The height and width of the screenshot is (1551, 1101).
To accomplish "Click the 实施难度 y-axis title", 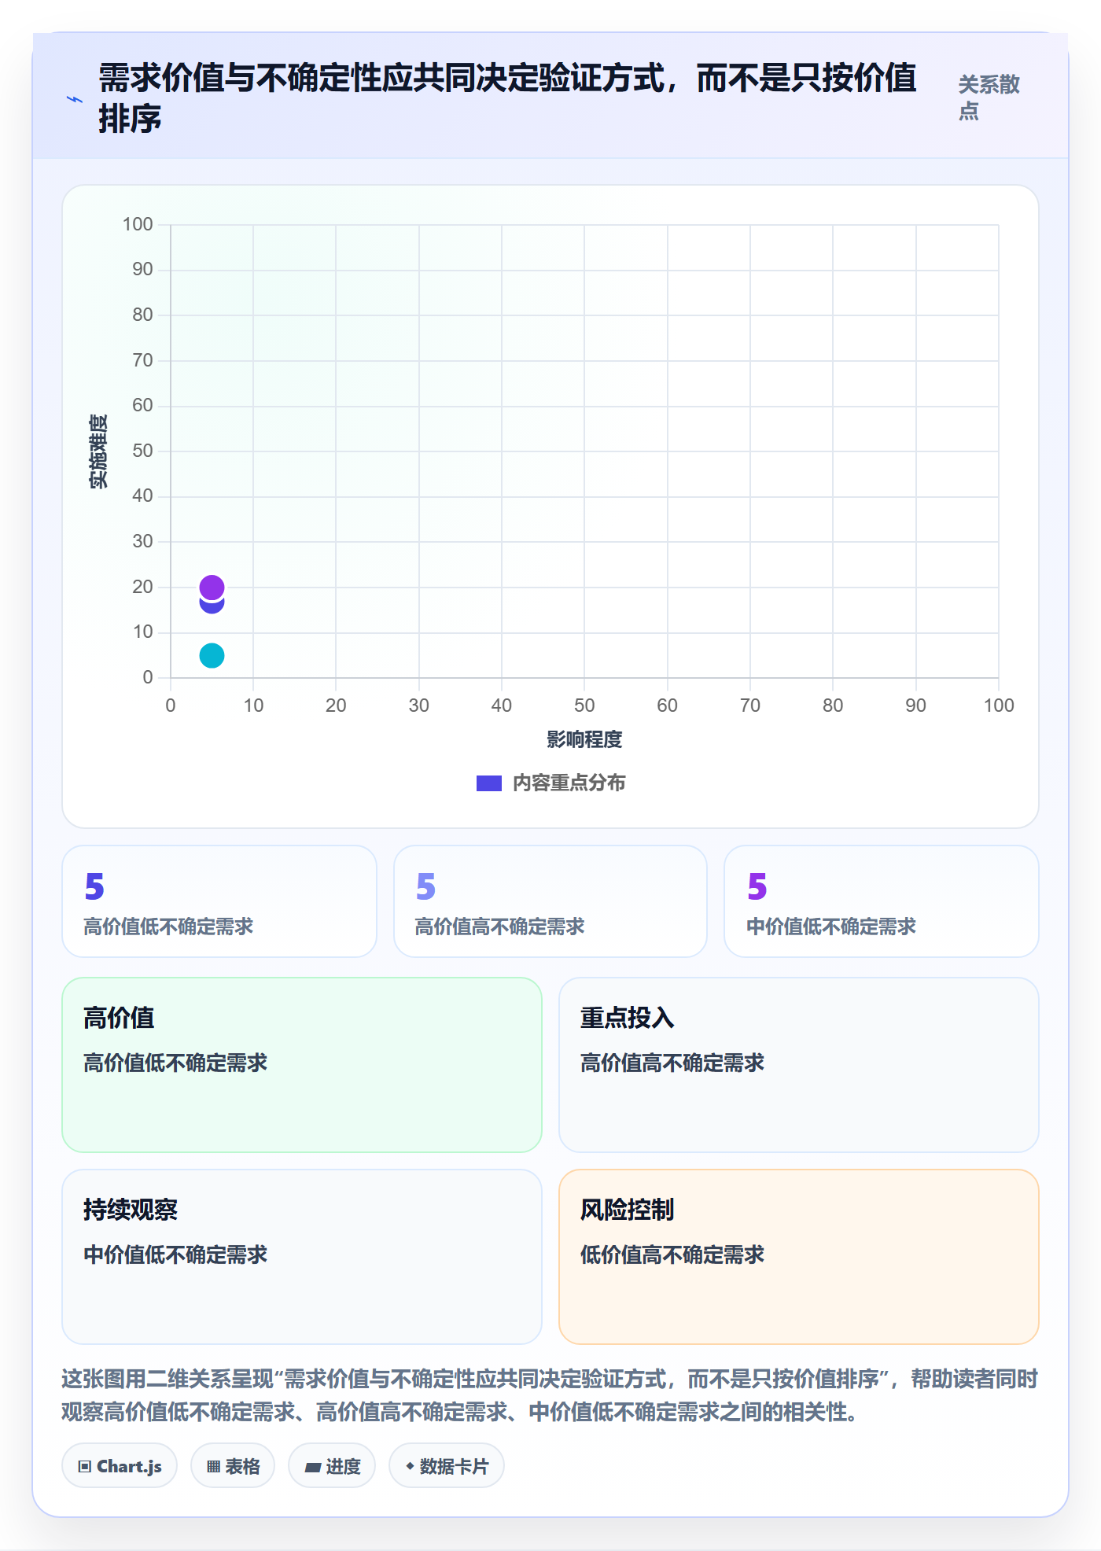I will 98,451.
